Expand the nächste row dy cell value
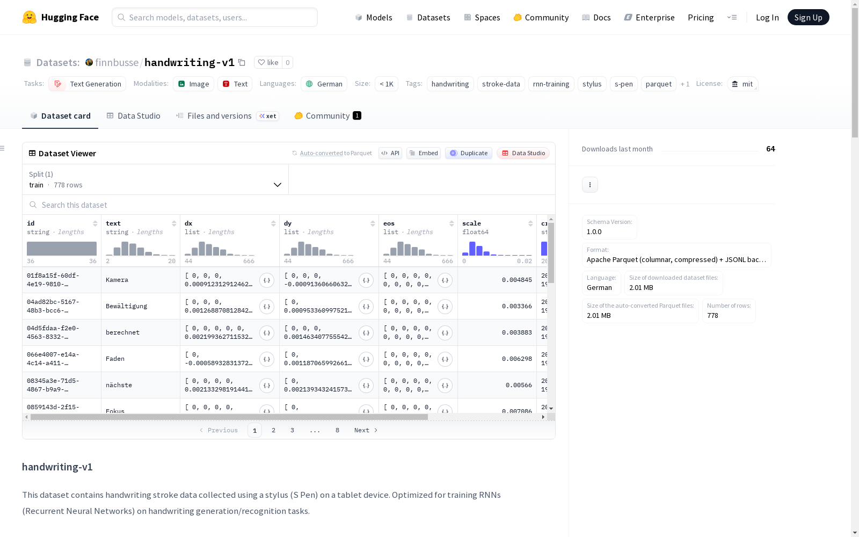The width and height of the screenshot is (859, 537). [x=366, y=386]
